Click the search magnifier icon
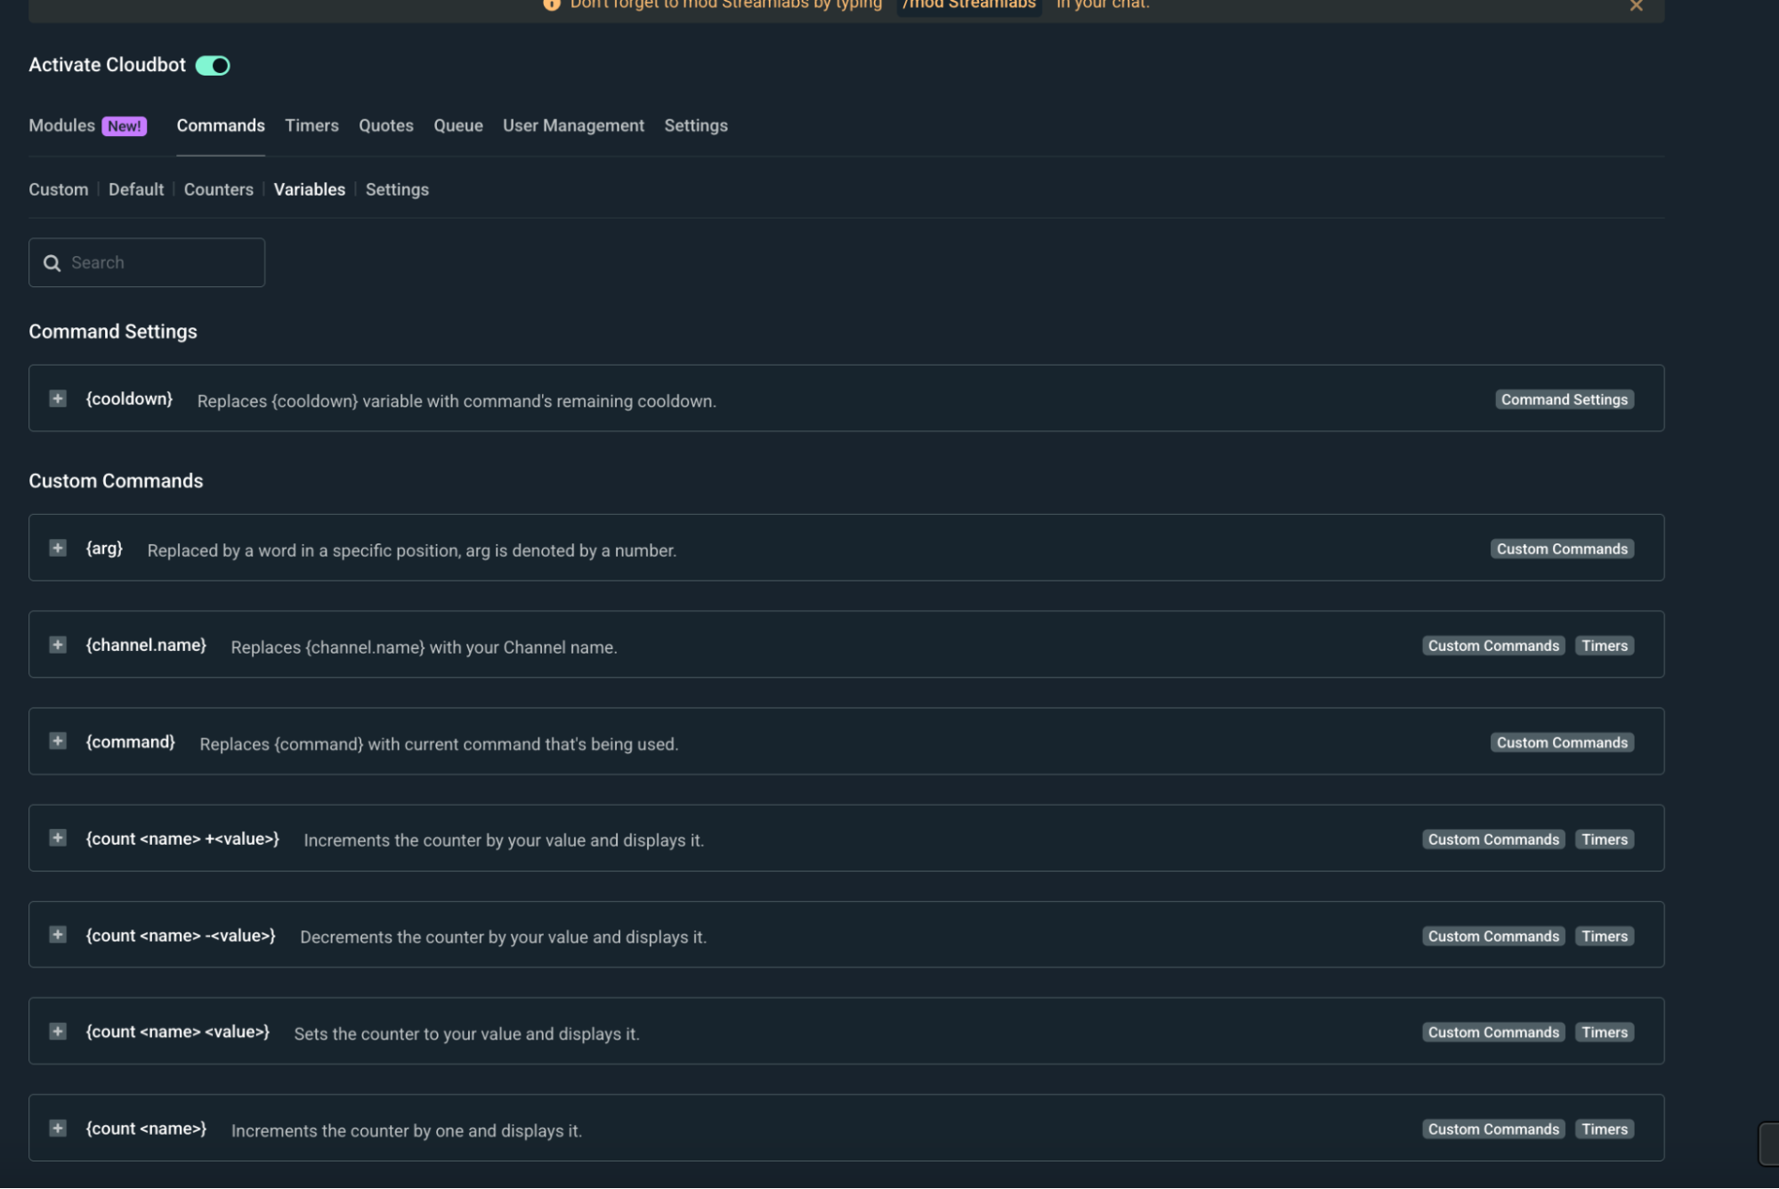Screen dimensions: 1779x1189 tap(53, 262)
